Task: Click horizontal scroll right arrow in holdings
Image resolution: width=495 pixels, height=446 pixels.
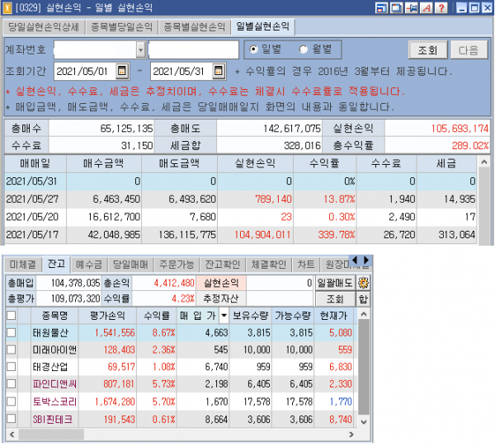Action: click(351, 434)
